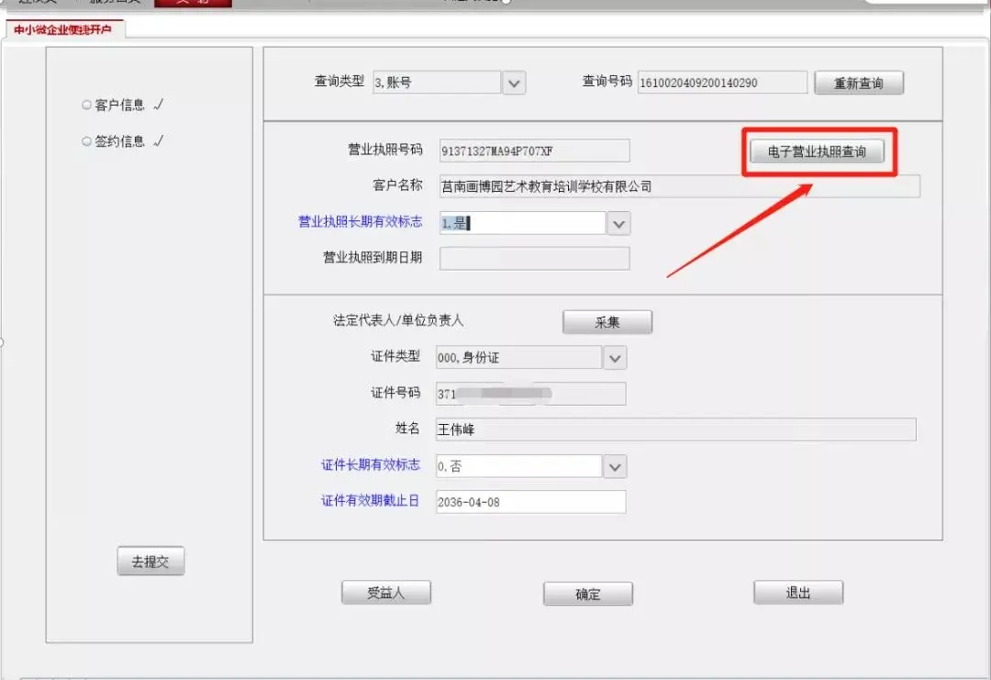
Task: Click the 证件有效期截止日 date field
Action: 530,502
